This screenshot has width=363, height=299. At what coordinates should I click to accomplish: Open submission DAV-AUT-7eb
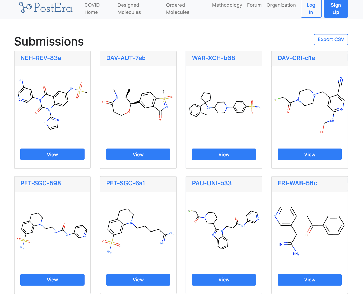pyautogui.click(x=127, y=58)
